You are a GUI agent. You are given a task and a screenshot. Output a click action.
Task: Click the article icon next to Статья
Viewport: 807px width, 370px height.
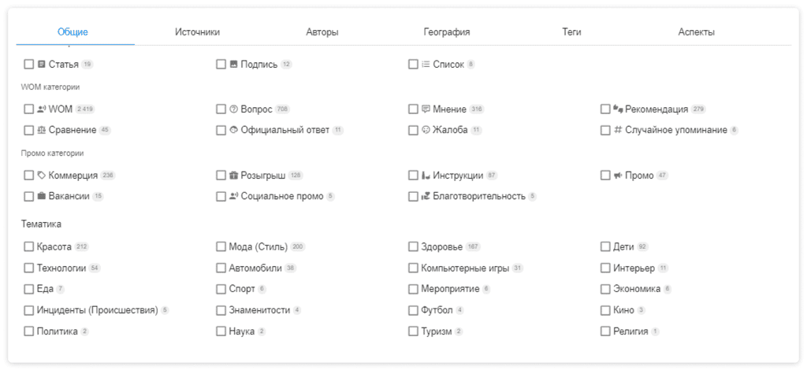42,65
